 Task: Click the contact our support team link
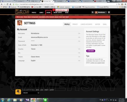(98, 63)
